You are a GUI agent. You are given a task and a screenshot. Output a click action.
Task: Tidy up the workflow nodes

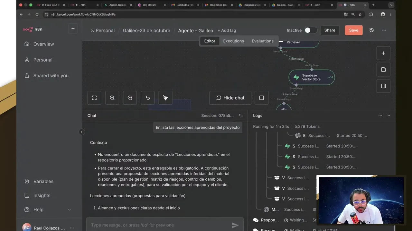[x=165, y=98]
